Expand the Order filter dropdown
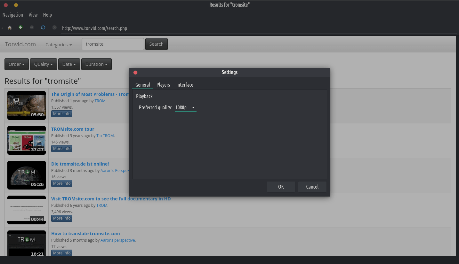This screenshot has width=459, height=264. [x=17, y=64]
